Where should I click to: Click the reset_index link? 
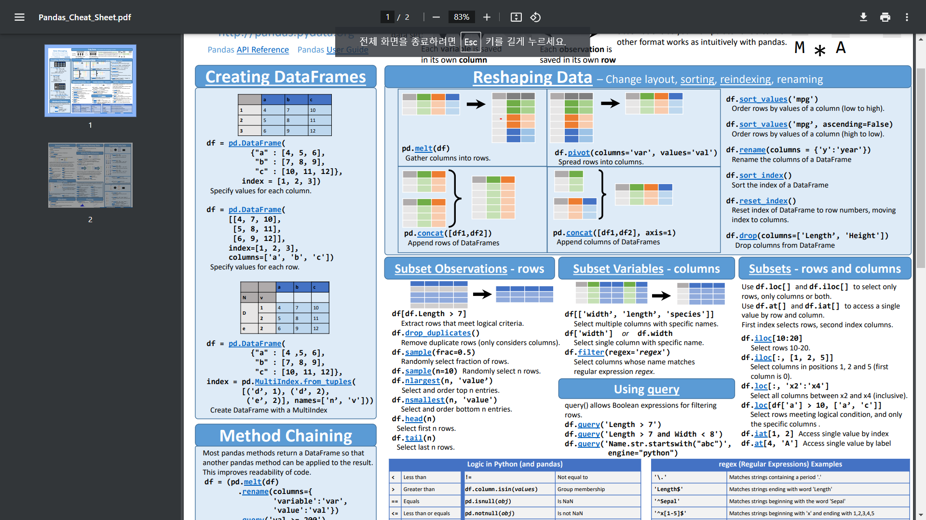[x=763, y=201]
